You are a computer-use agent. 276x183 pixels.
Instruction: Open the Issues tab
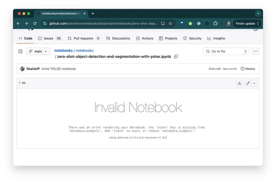point(50,39)
